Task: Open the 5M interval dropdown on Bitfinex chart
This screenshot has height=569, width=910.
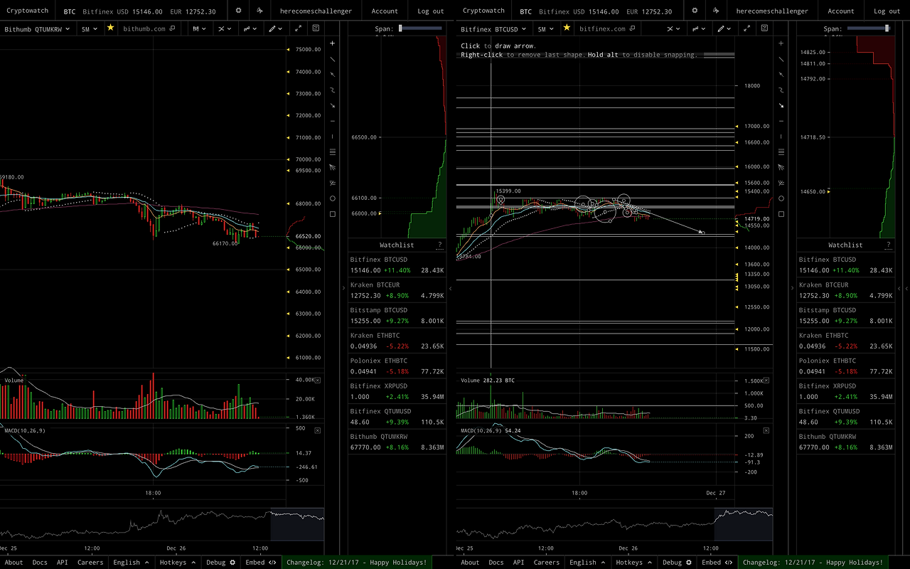Action: [x=545, y=29]
